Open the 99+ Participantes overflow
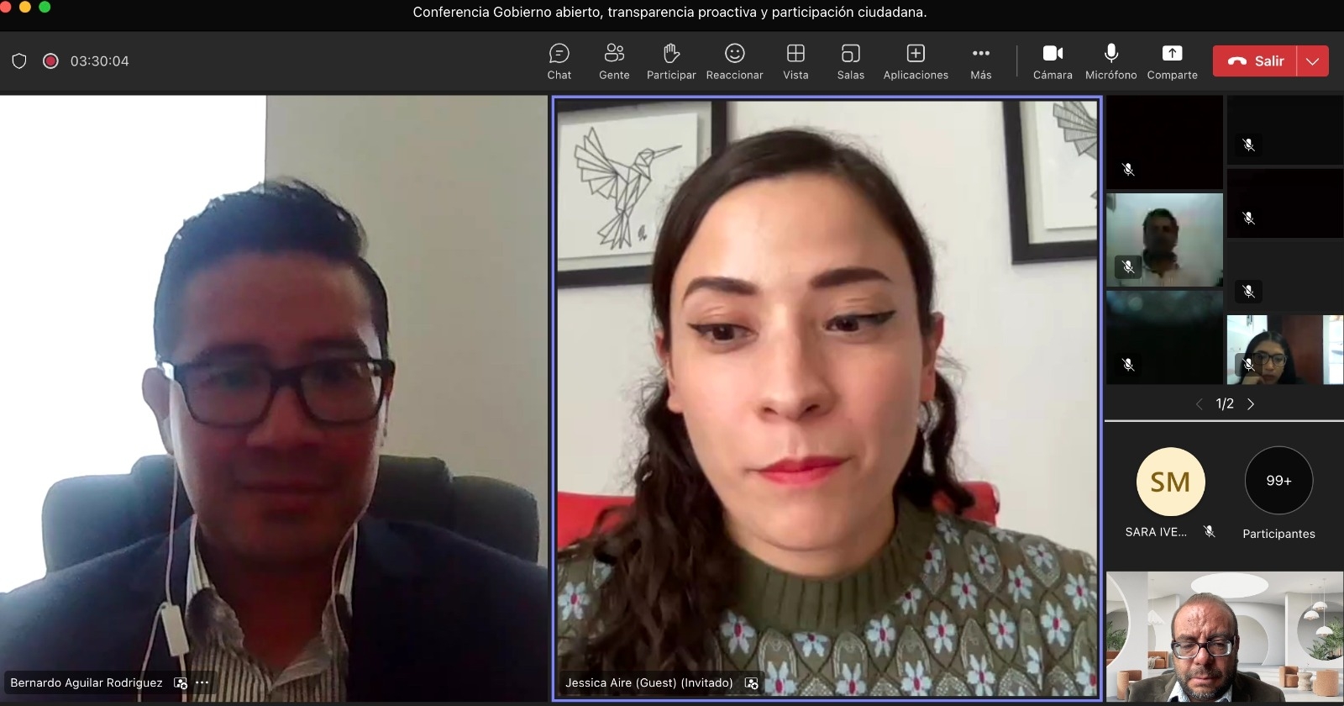The image size is (1344, 706). pyautogui.click(x=1278, y=481)
